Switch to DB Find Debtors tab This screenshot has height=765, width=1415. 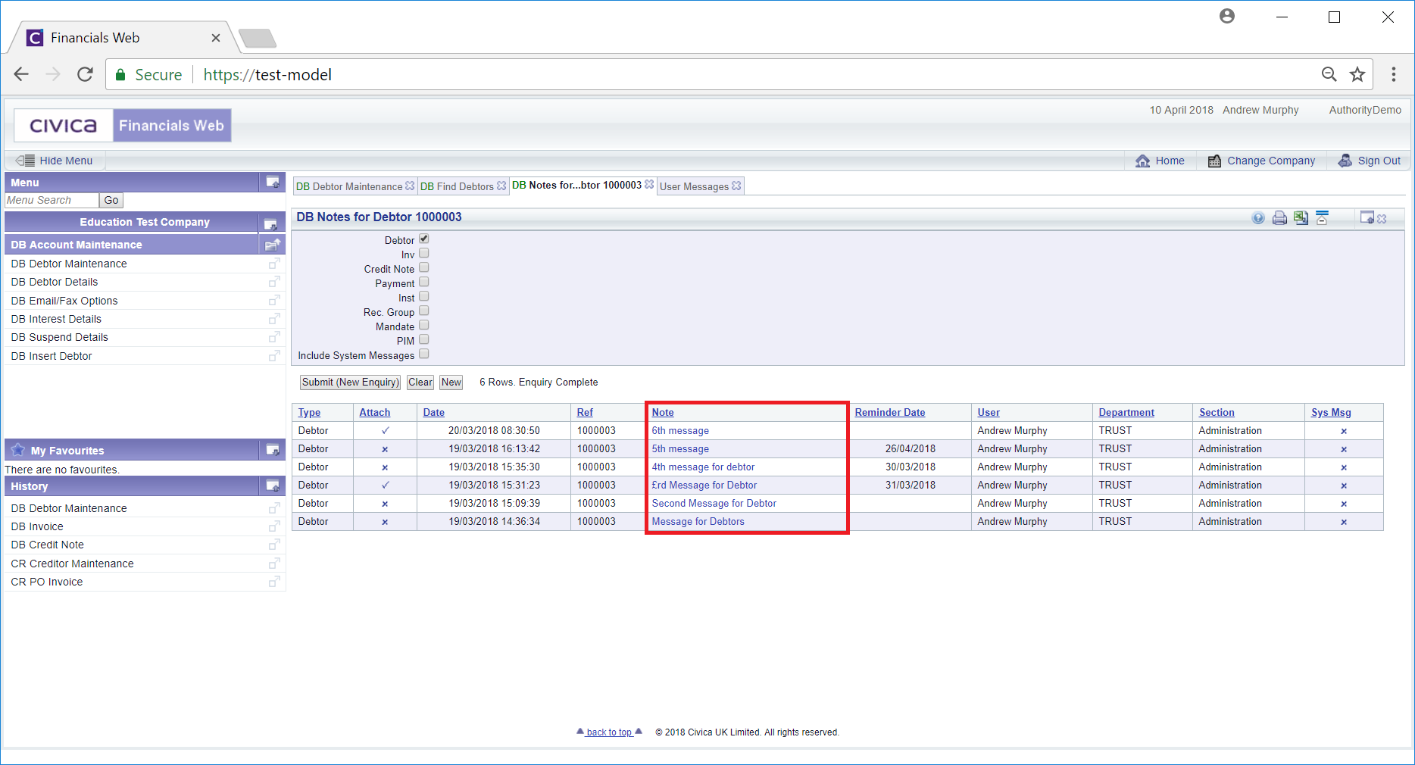coord(457,186)
